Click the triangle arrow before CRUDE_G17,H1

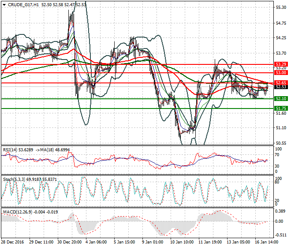[4, 4]
